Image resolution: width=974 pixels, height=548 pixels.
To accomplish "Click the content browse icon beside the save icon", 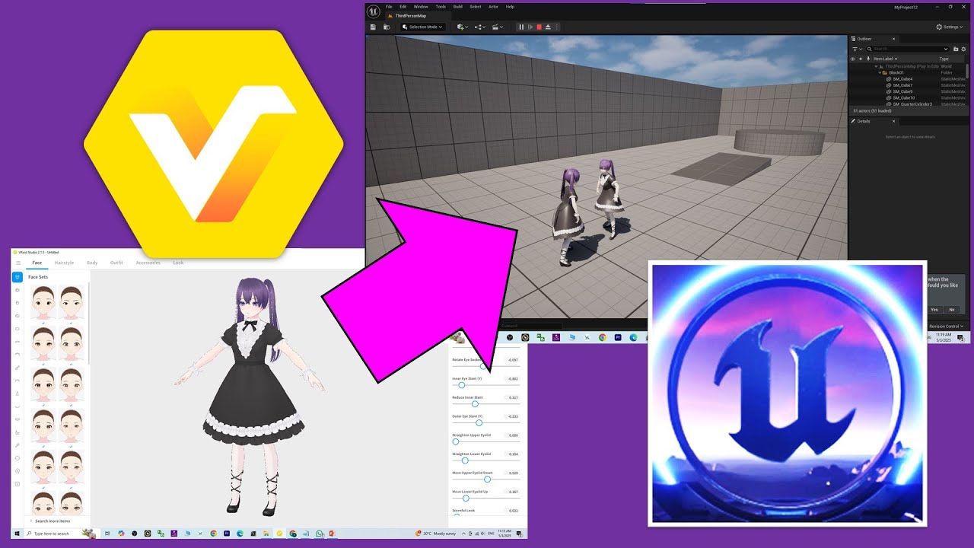I will pos(387,27).
